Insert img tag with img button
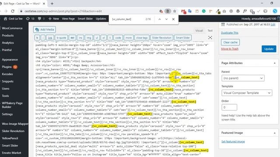The width and height of the screenshot is (280, 157). coord(88,38)
